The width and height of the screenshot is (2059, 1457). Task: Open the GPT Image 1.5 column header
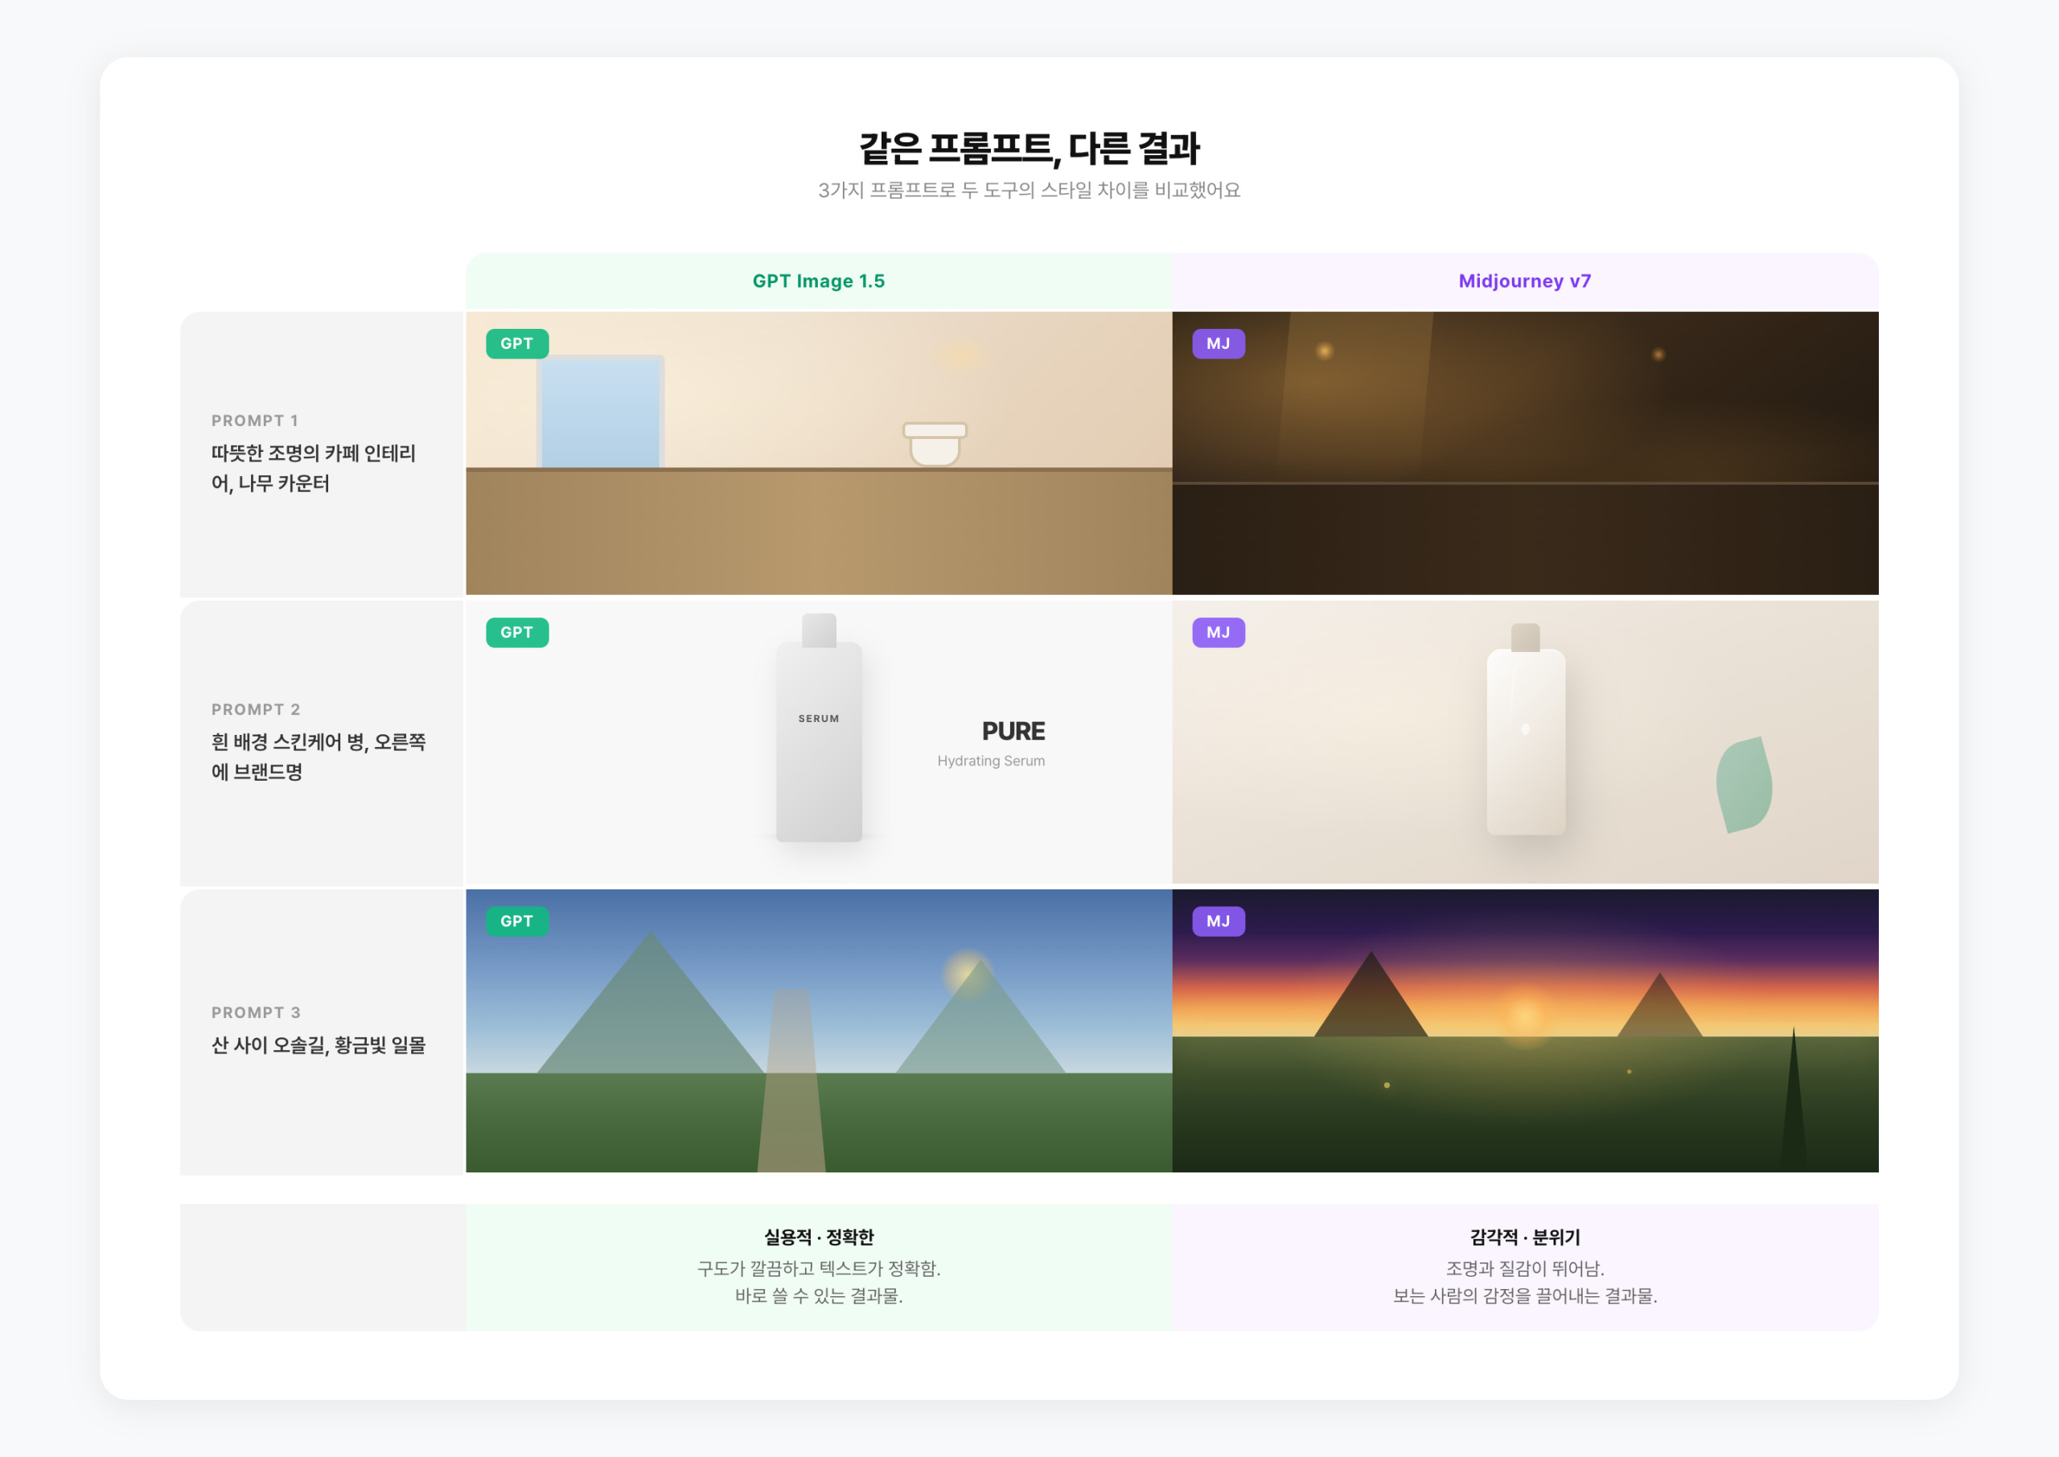(817, 281)
